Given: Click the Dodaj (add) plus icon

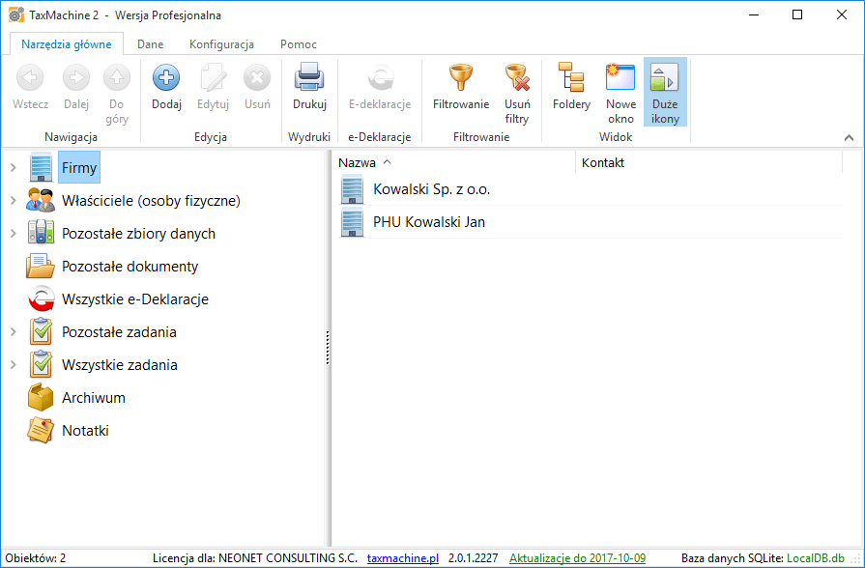Looking at the screenshot, I should pyautogui.click(x=166, y=78).
